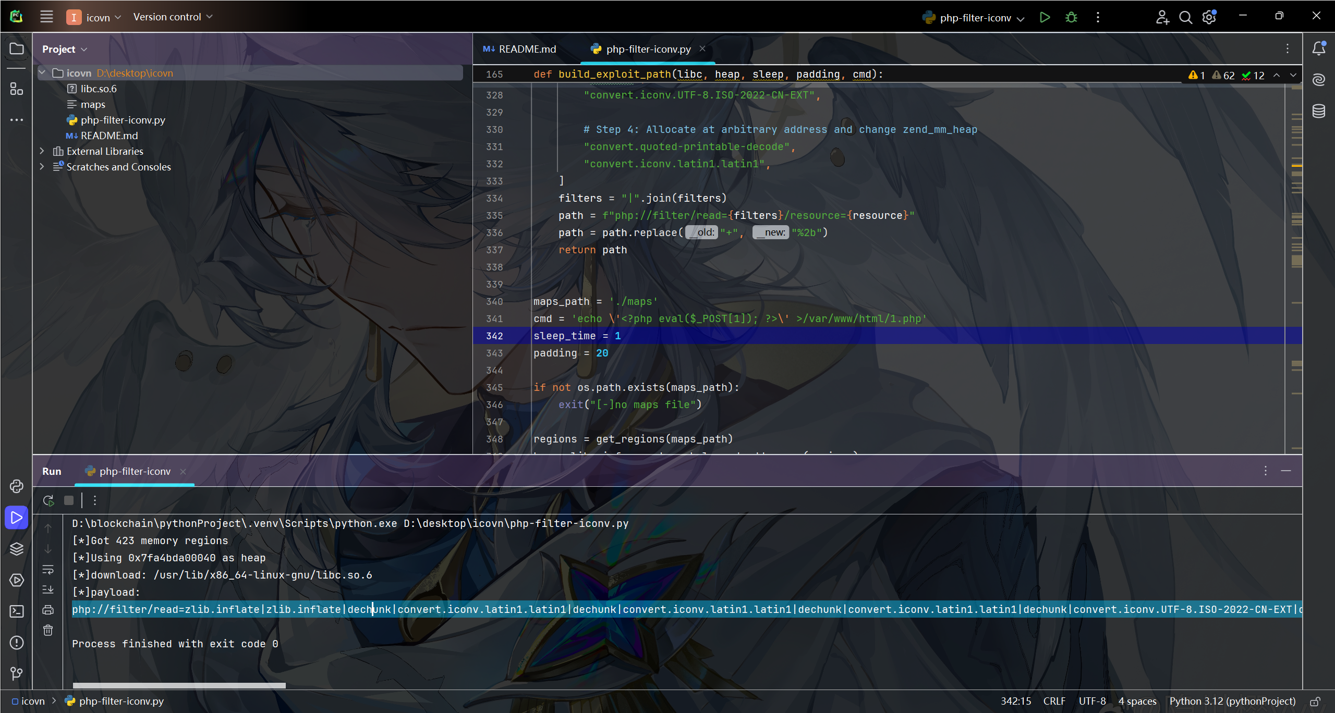Screen dimensions: 1335x713
Task: Open the 4 spaces indent settings
Action: 1137,702
